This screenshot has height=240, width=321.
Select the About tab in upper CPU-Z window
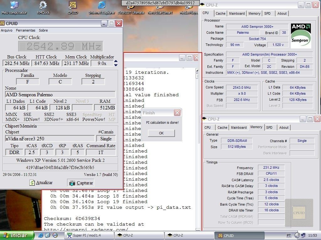282,13
